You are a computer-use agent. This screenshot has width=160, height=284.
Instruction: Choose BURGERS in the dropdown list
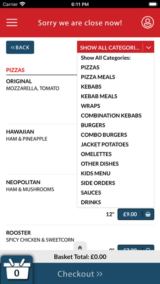click(93, 125)
